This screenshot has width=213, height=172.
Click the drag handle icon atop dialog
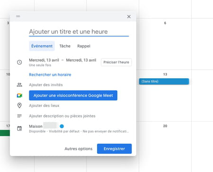pyautogui.click(x=18, y=16)
